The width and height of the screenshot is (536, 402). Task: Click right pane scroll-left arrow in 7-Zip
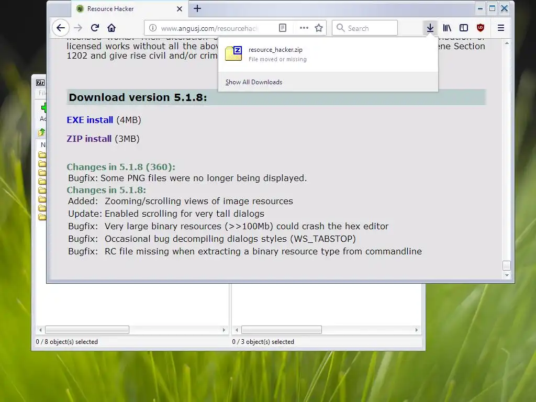click(237, 330)
